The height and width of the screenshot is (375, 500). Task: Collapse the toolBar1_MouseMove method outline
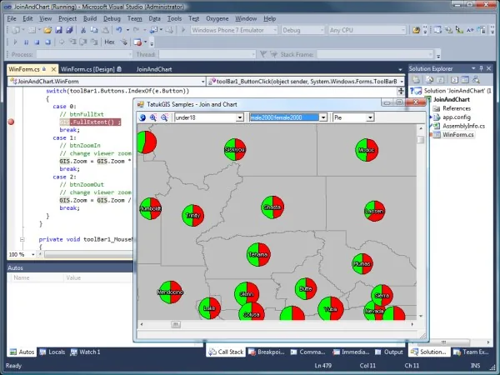tap(22, 239)
